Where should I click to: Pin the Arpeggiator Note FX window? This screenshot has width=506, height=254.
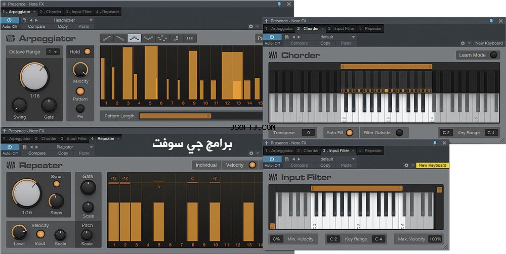pyautogui.click(x=279, y=4)
